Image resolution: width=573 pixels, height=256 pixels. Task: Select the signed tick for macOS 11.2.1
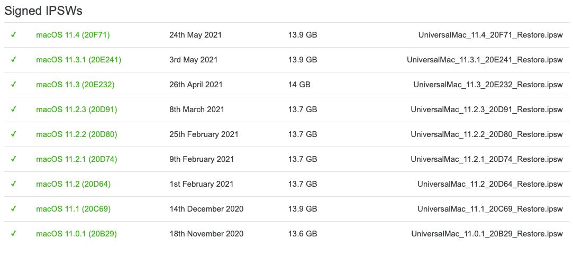coord(14,159)
